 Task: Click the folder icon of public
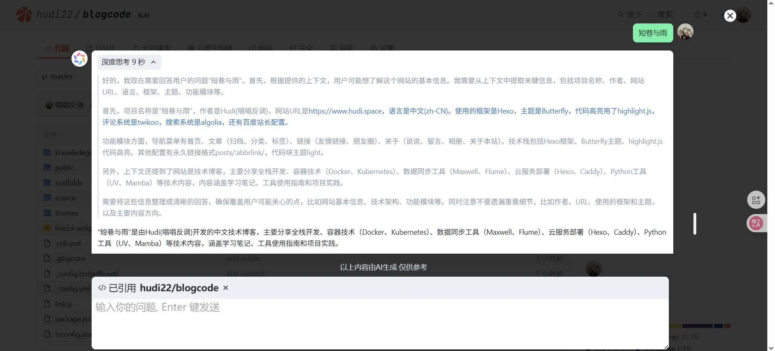point(47,167)
